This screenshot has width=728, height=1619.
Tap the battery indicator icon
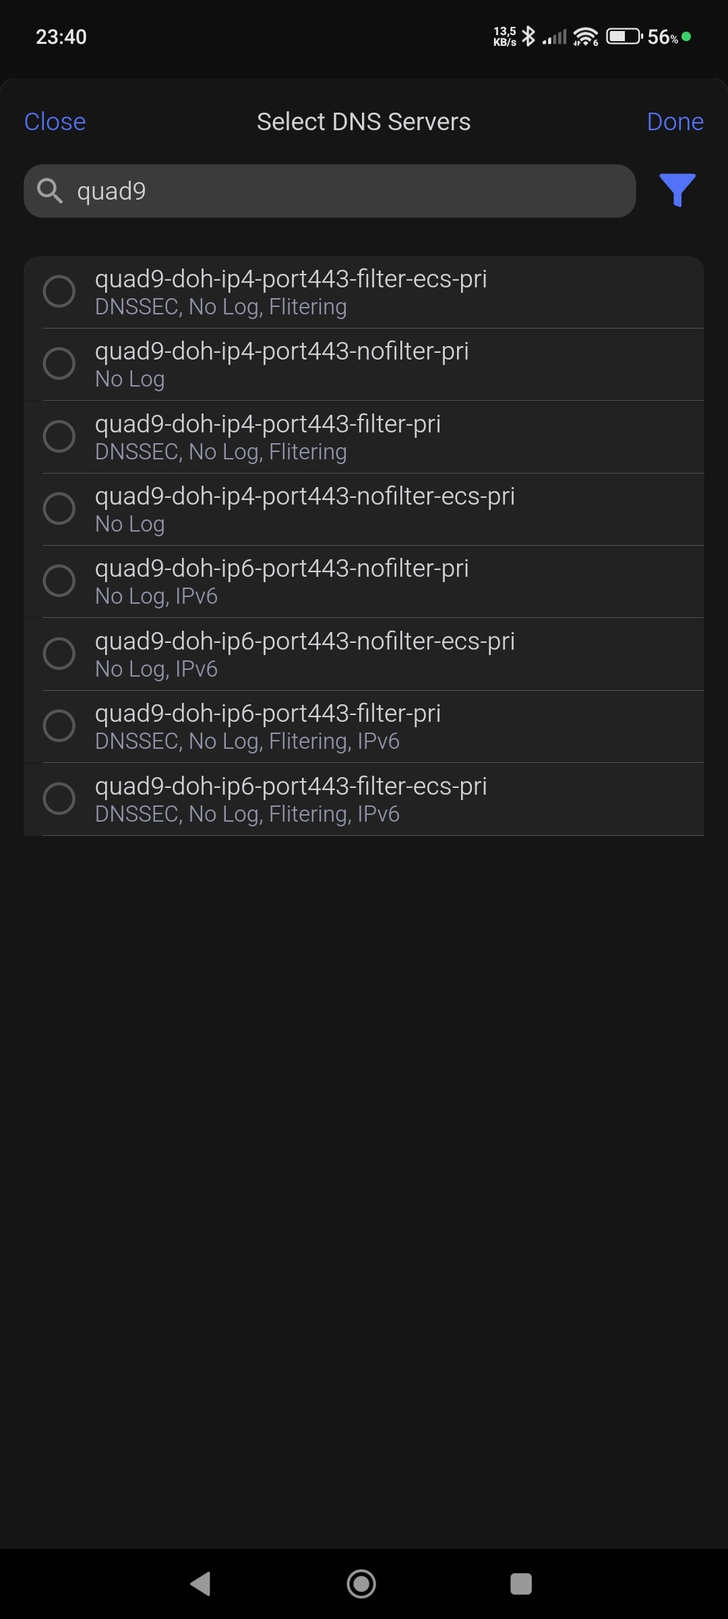pos(624,36)
